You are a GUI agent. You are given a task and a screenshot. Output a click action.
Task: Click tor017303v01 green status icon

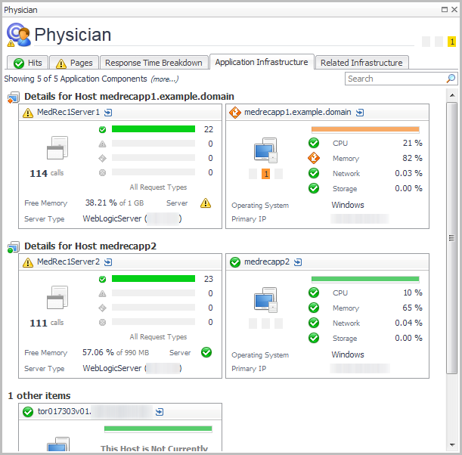pos(28,412)
